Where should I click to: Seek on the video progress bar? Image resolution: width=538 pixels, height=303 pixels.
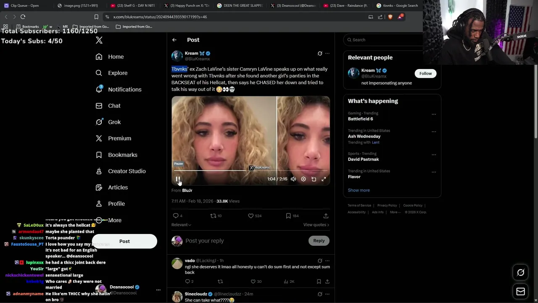[x=251, y=171]
